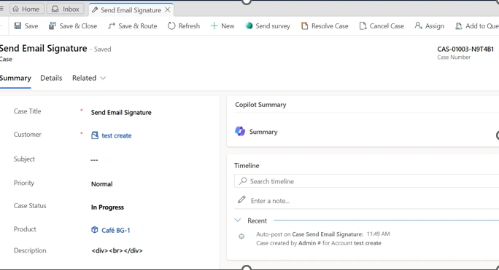This screenshot has width=499, height=270.
Task: Click the Description field value
Action: click(117, 250)
